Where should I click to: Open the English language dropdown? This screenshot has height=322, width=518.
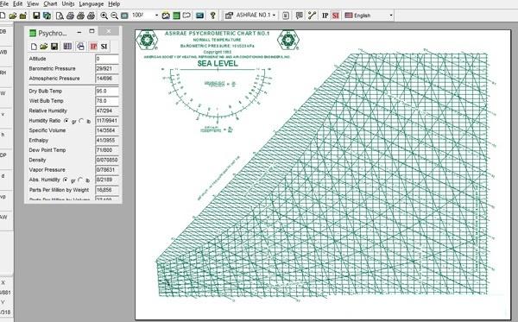pyautogui.click(x=391, y=16)
